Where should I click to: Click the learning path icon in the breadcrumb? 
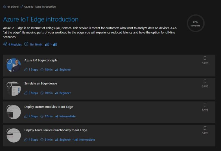point(22,6)
